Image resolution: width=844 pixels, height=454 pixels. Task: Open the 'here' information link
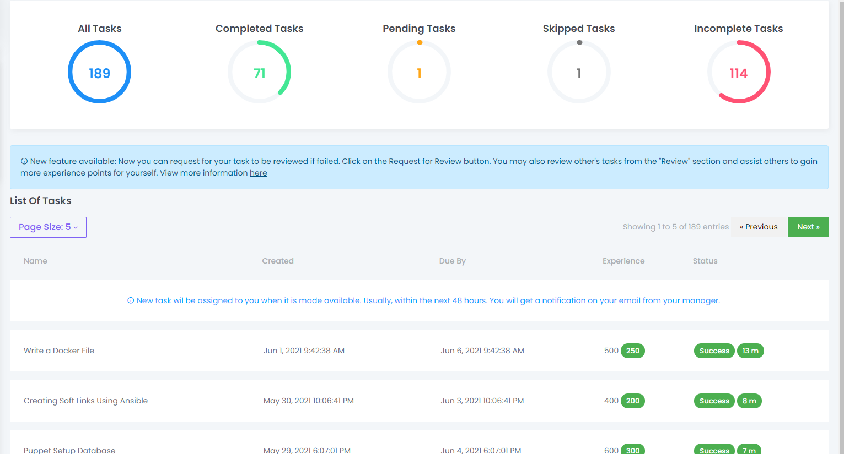(258, 173)
